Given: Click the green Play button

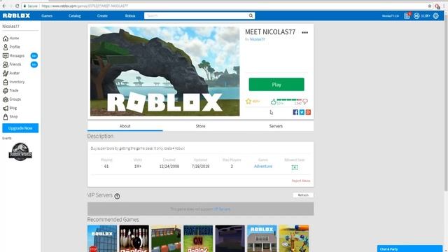Looking at the screenshot, I should pyautogui.click(x=276, y=85).
